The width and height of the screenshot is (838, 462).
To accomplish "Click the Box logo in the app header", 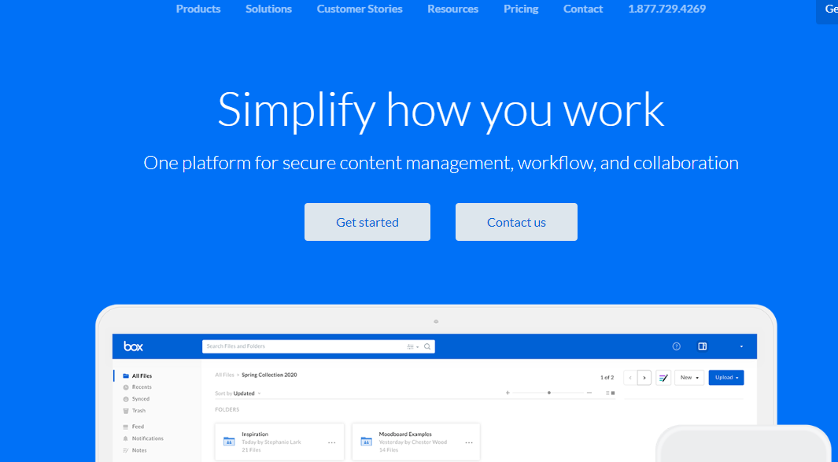I will pyautogui.click(x=134, y=346).
